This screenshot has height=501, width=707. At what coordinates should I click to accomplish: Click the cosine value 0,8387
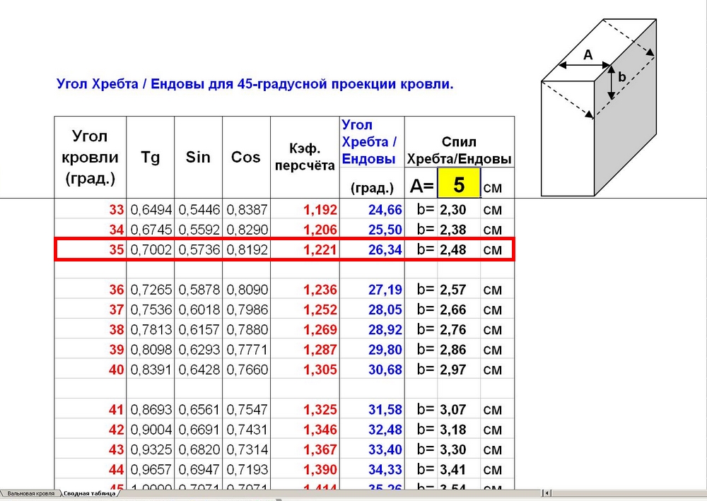click(247, 210)
